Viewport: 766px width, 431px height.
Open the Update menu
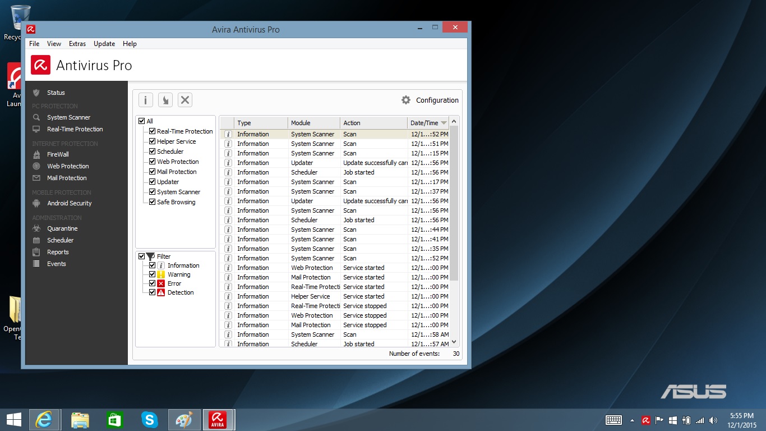[x=104, y=44]
